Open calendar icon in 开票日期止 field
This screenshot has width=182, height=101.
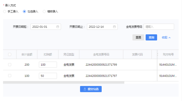(114, 27)
